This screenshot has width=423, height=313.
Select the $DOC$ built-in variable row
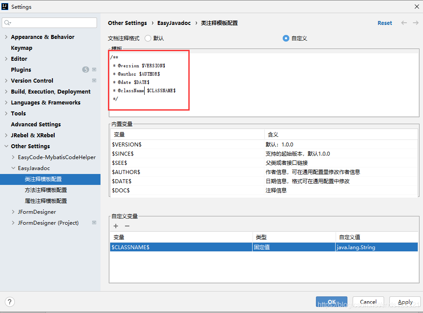pos(264,190)
